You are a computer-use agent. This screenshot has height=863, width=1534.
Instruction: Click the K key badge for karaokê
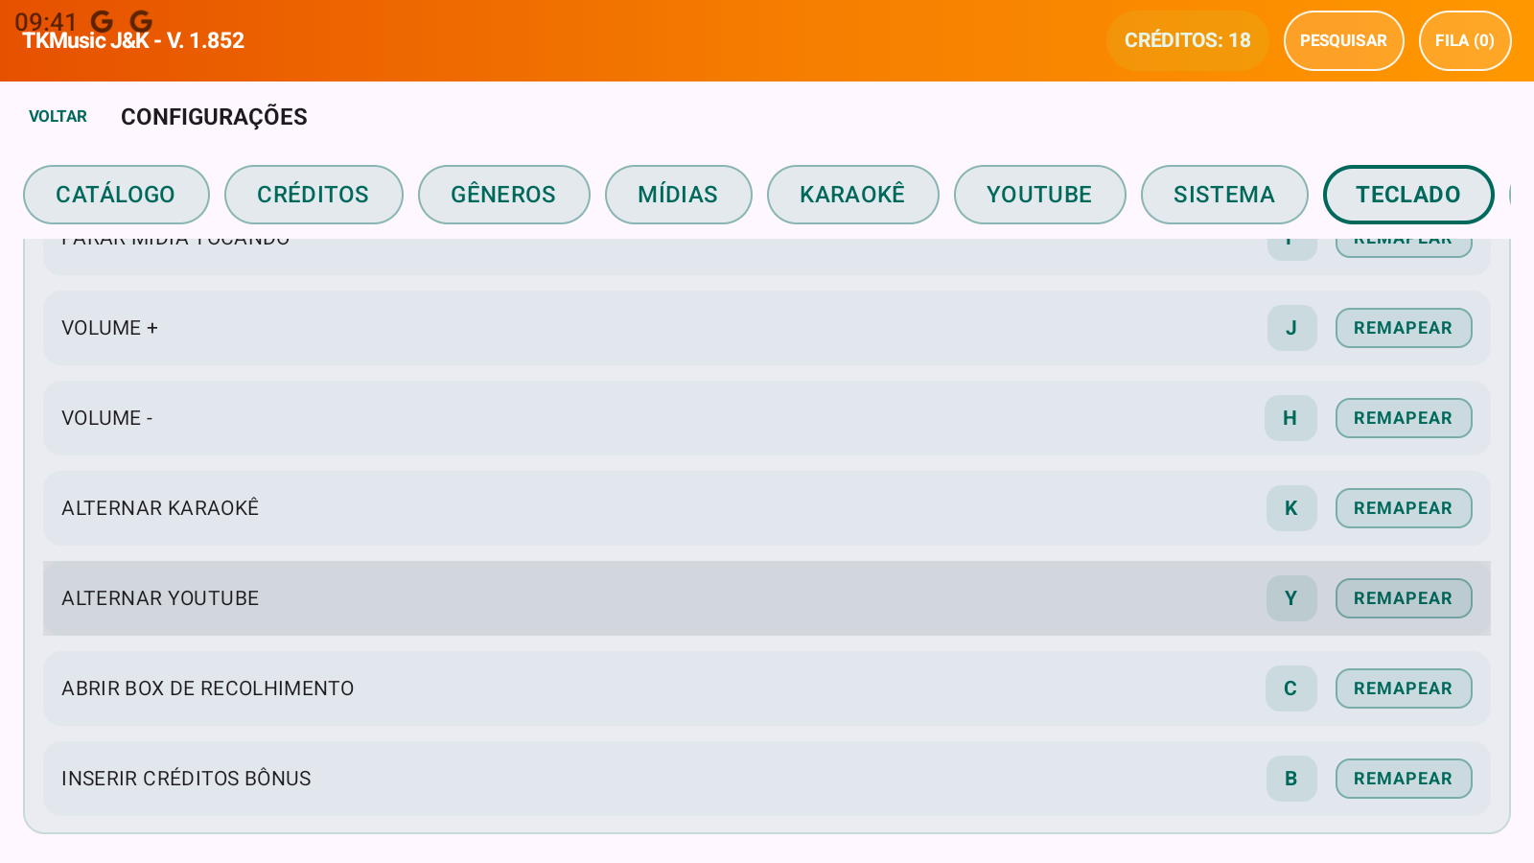click(x=1291, y=508)
